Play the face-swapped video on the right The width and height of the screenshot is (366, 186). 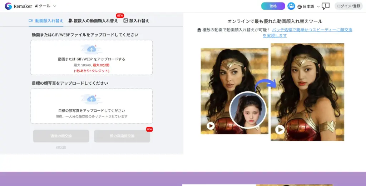click(280, 129)
